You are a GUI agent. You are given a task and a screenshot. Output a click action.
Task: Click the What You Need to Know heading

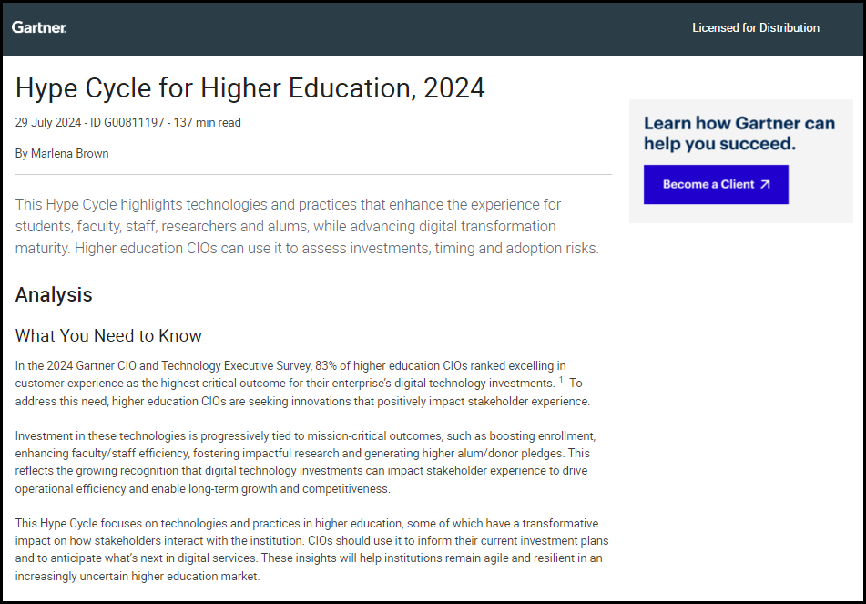point(108,335)
